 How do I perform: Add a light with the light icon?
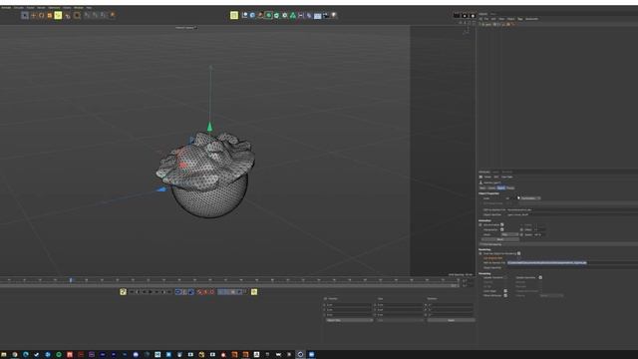[x=334, y=16]
